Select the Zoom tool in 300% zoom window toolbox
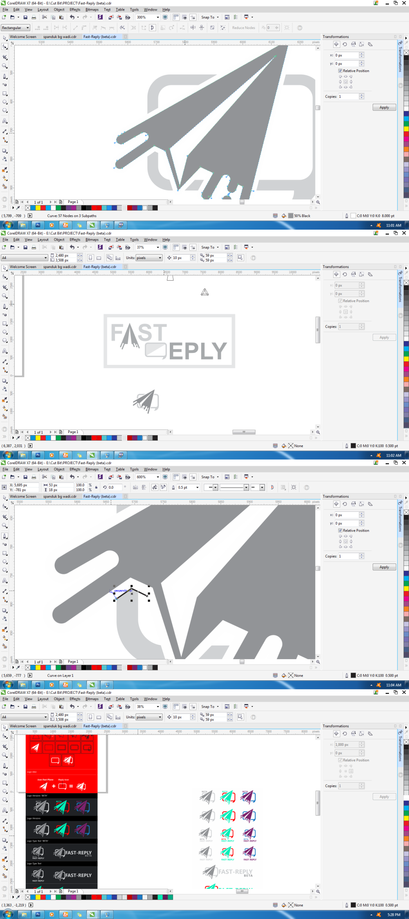409x919 pixels. tap(5, 66)
